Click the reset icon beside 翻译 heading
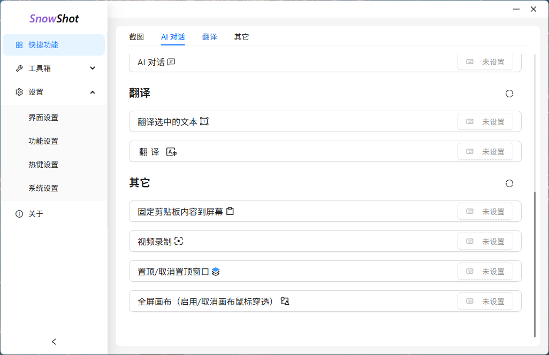Screen dimensions: 549x355 509,94
